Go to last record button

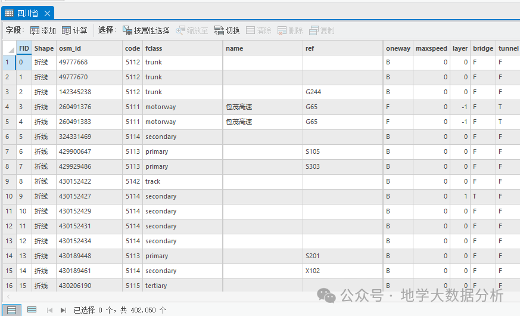(x=63, y=311)
